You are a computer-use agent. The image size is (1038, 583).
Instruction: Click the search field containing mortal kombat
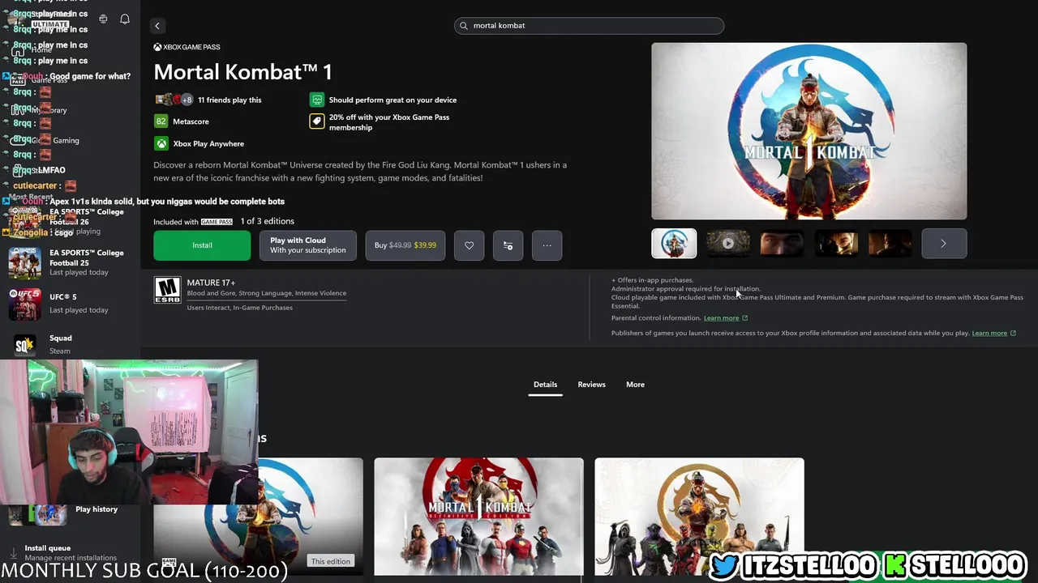[x=589, y=26]
